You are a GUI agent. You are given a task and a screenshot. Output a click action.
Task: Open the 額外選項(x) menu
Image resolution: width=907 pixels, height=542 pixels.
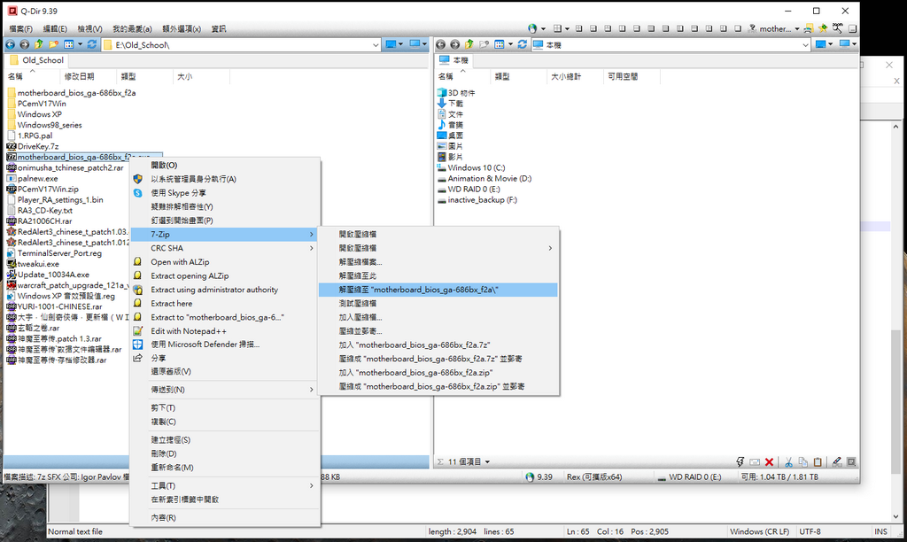pyautogui.click(x=182, y=29)
